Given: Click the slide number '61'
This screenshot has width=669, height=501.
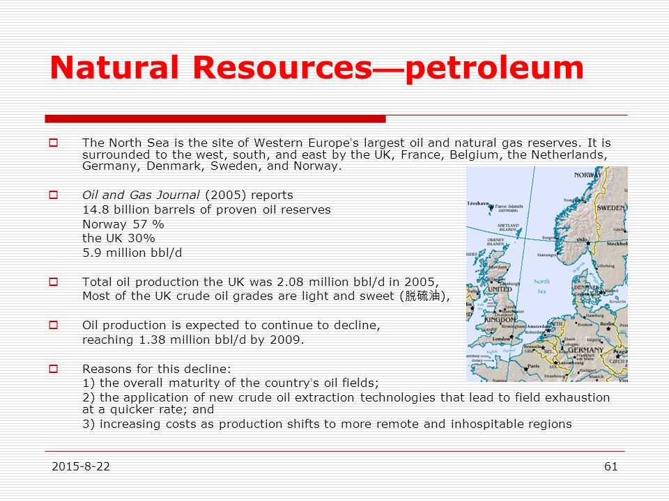Looking at the screenshot, I should [611, 466].
